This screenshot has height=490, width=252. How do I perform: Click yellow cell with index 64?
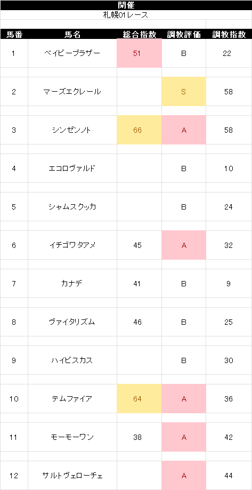tap(139, 399)
